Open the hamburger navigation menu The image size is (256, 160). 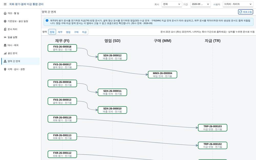pos(5,4)
